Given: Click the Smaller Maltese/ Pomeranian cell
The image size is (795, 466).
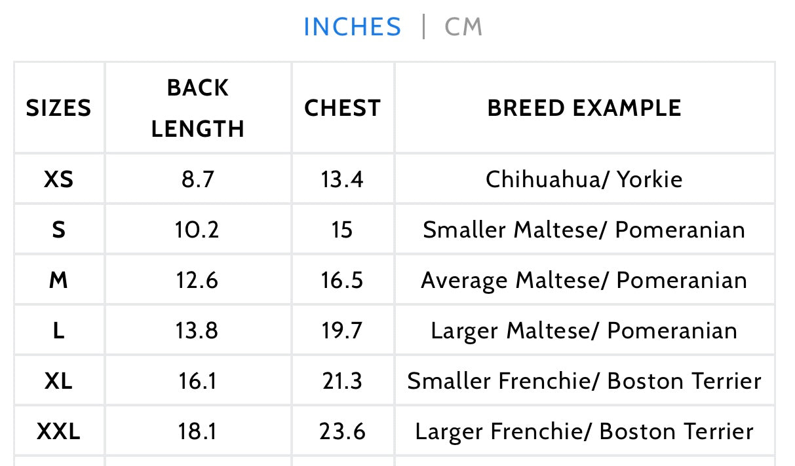Looking at the screenshot, I should click(x=584, y=230).
